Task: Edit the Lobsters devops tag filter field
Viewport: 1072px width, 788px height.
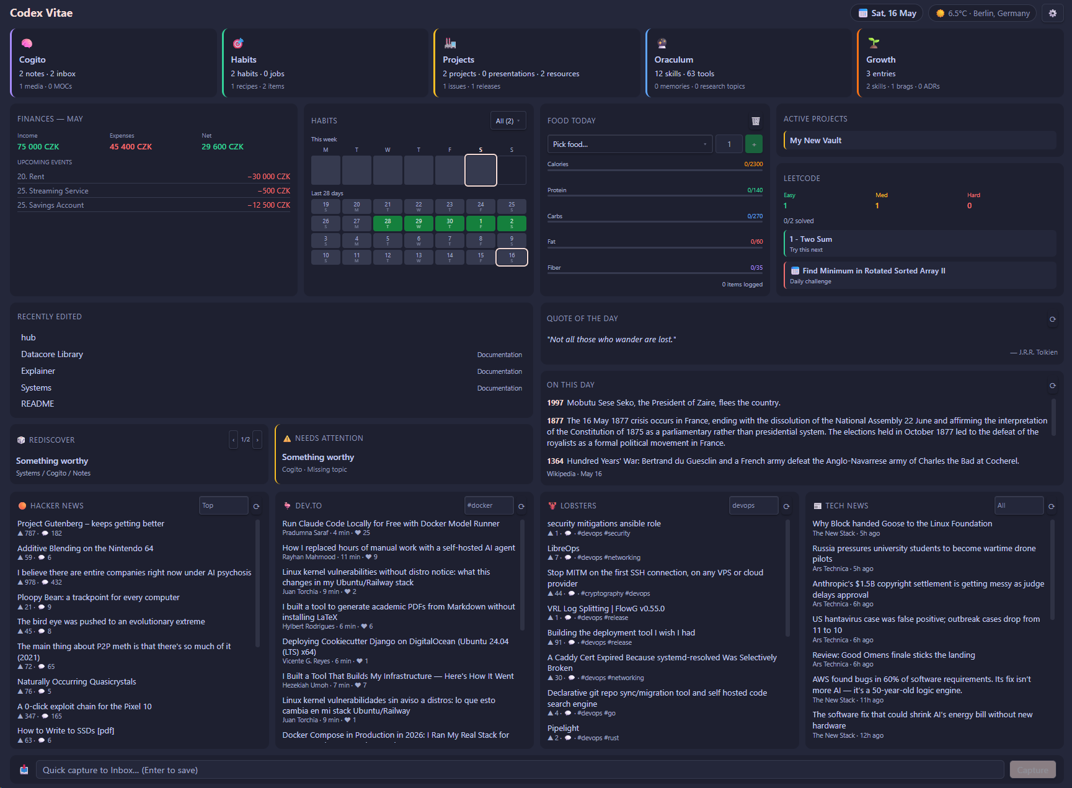Action: (x=753, y=505)
